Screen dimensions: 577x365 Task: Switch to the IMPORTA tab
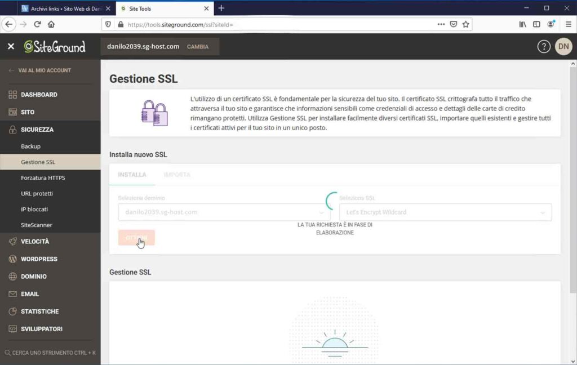point(177,175)
